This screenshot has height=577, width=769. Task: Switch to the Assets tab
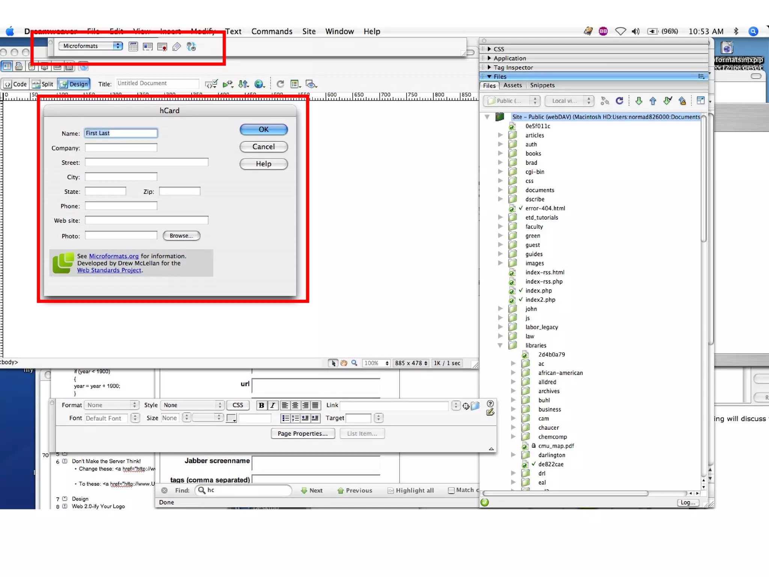click(512, 85)
